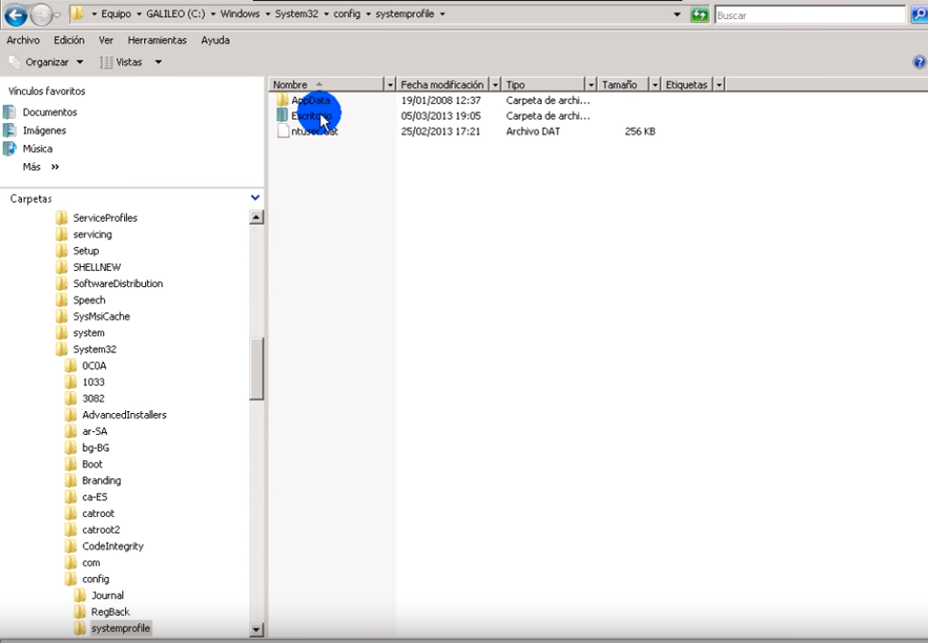Click the Branding folder icon in tree
928x643 pixels.
pyautogui.click(x=71, y=480)
